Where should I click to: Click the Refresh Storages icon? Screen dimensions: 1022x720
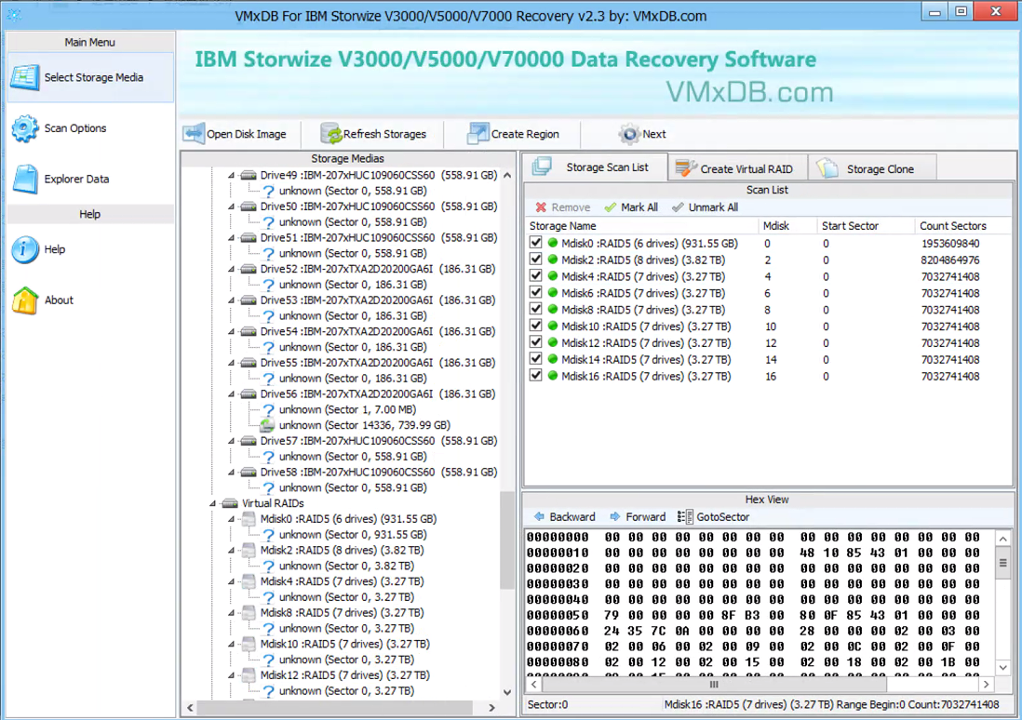pyautogui.click(x=331, y=134)
